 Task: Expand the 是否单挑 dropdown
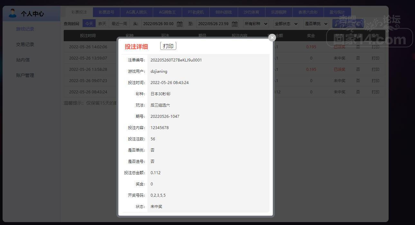316,24
